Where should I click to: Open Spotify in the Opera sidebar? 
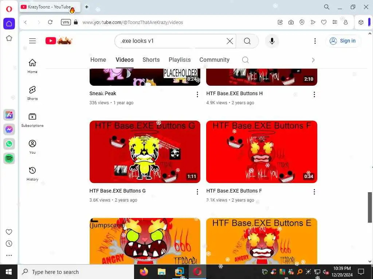point(9,158)
